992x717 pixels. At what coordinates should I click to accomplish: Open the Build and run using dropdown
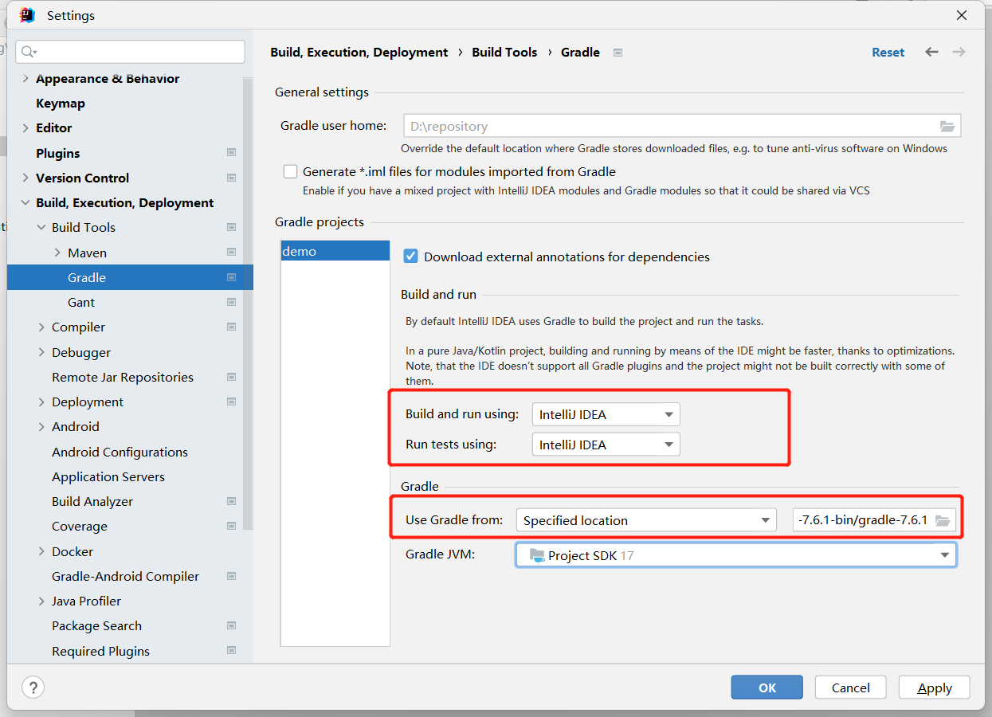(x=606, y=414)
